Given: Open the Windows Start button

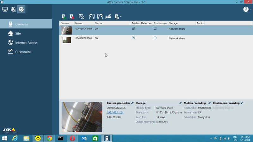Looking at the screenshot, I should click(x=4, y=138).
